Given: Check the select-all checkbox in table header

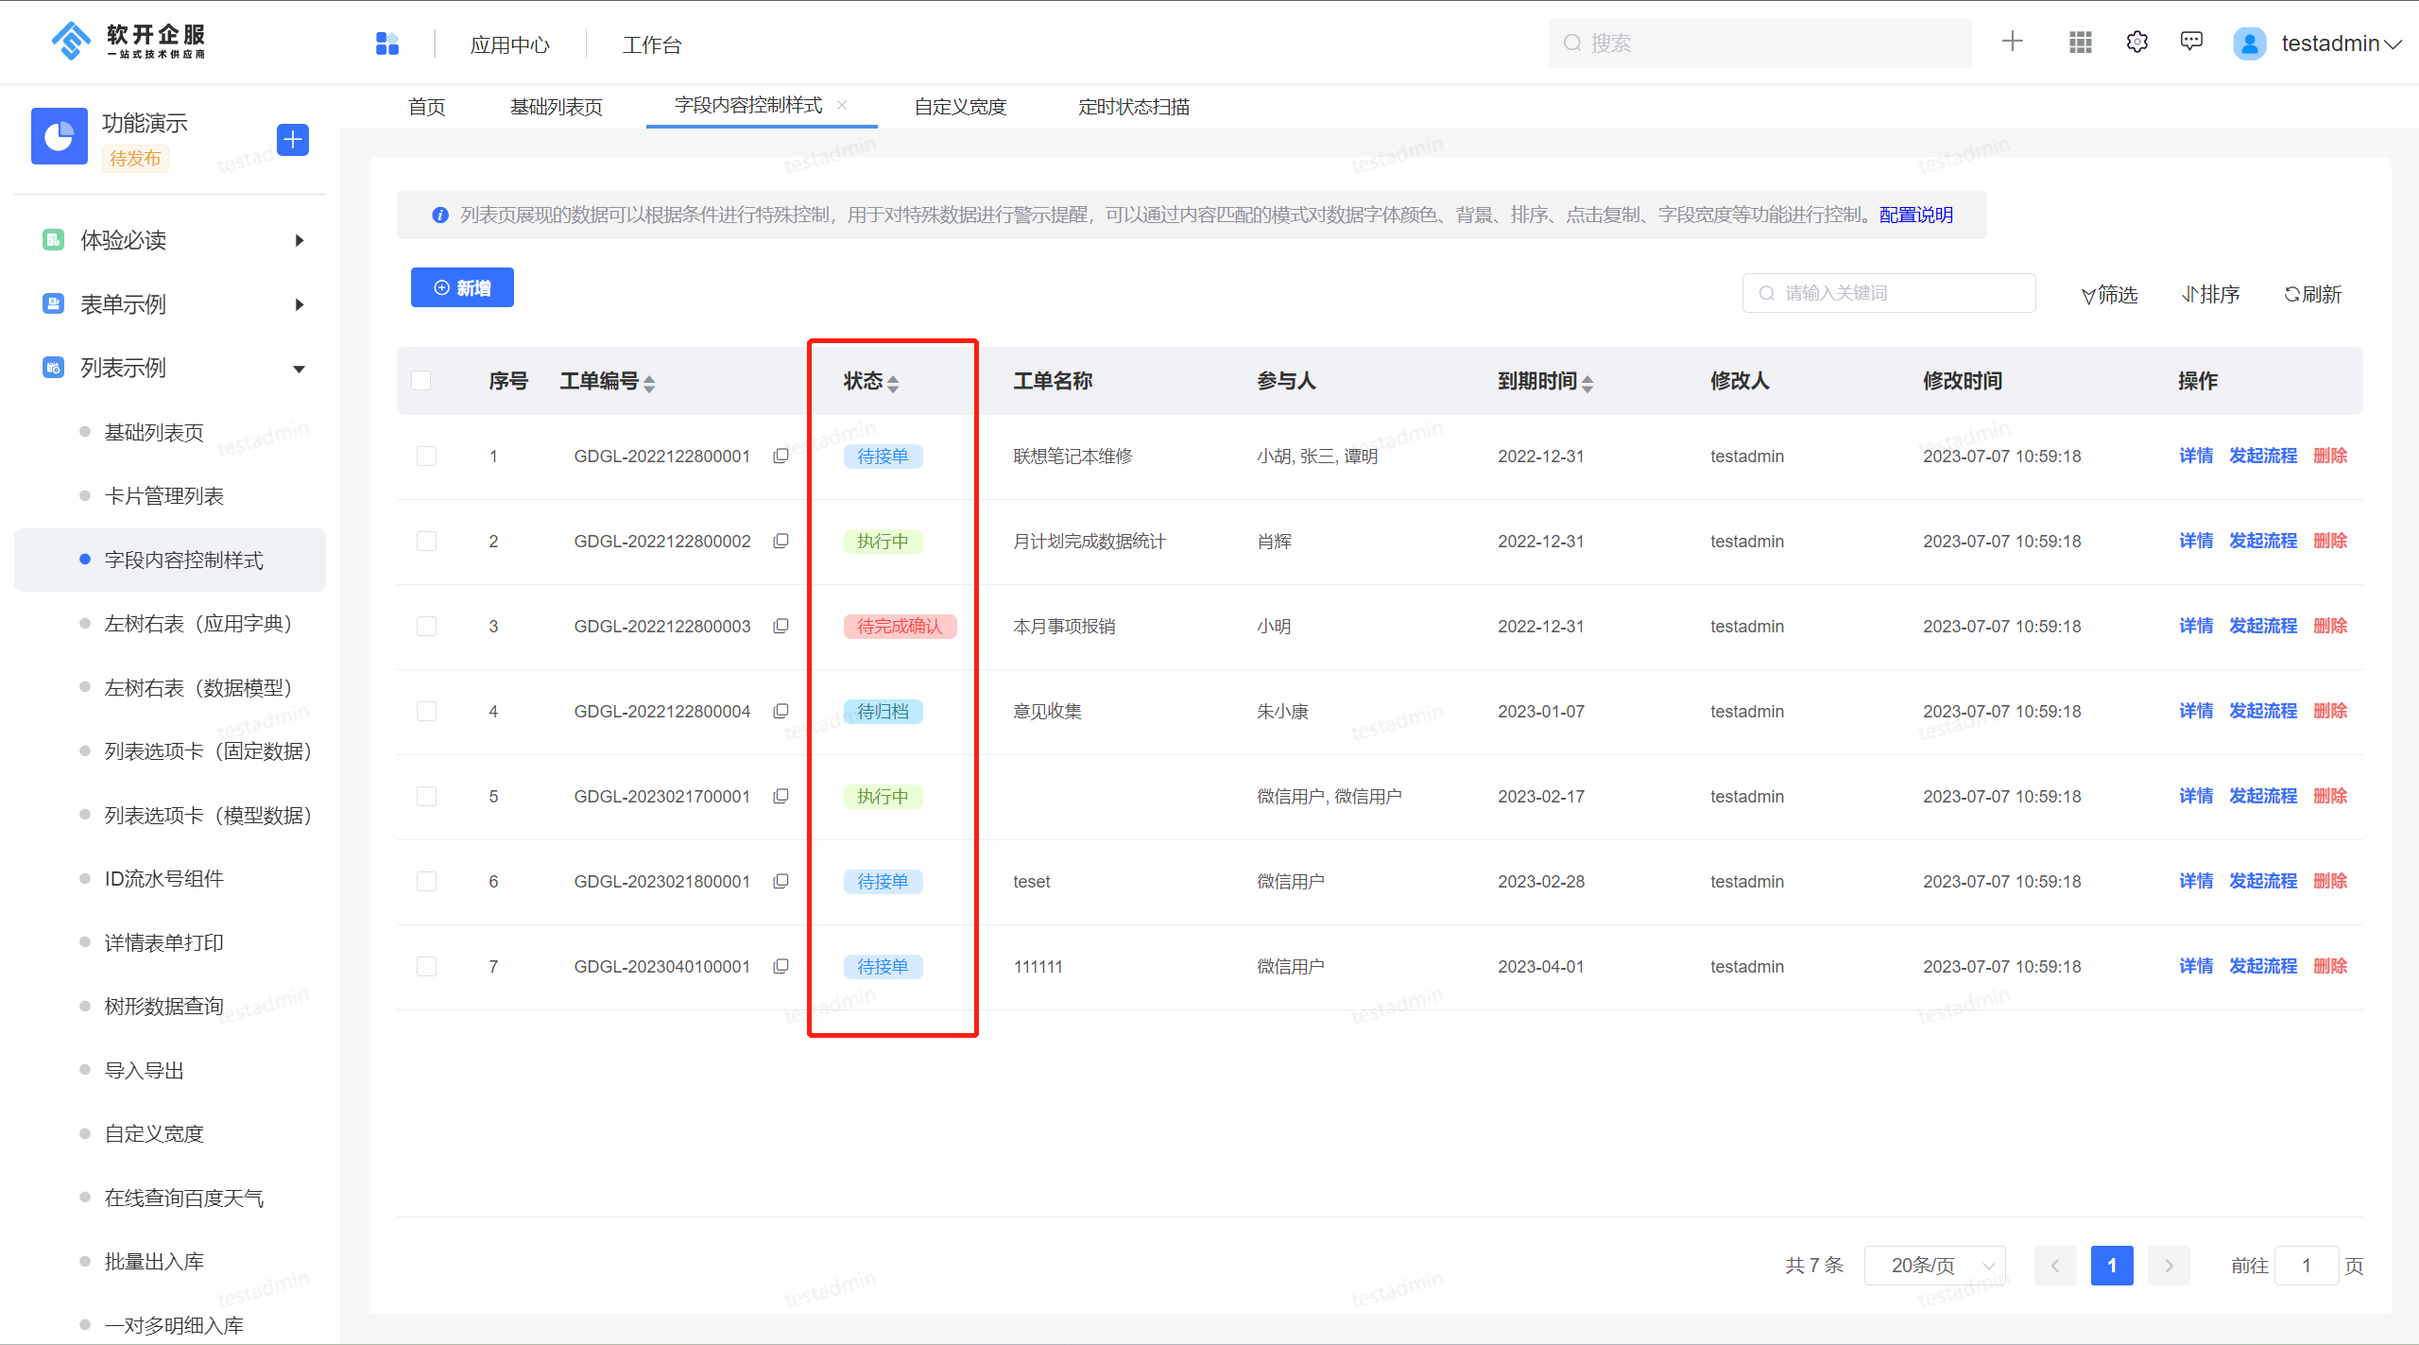Looking at the screenshot, I should tap(421, 380).
